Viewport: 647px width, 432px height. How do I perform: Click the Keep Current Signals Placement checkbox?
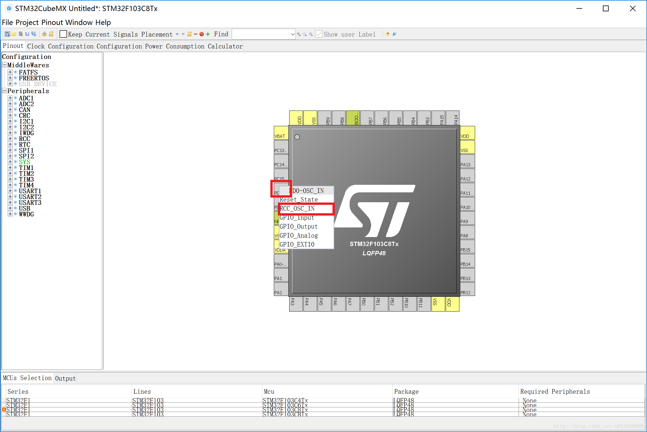63,34
